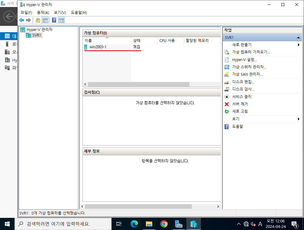
Task: Click the center pane bottom horizontal scrollbar thumb
Action: coord(138,206)
